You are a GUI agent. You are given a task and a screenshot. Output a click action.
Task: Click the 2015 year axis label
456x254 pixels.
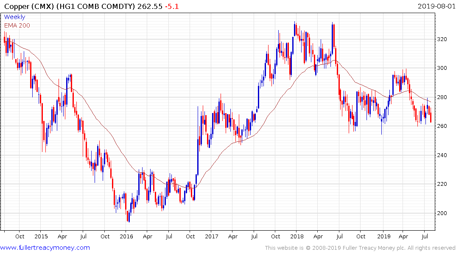(x=41, y=236)
